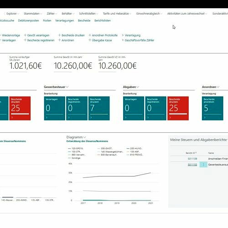Expand the Gewerbesteuer group dropdown
Image resolution: width=228 pixels, height=228 pixels.
67,87
